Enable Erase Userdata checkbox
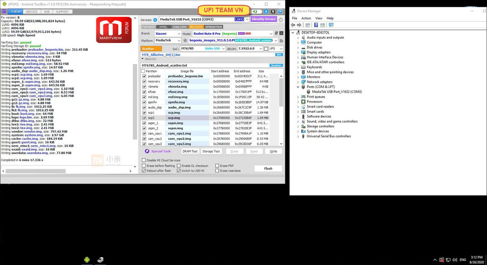Viewport: 487px width, 265px height. pyautogui.click(x=217, y=171)
